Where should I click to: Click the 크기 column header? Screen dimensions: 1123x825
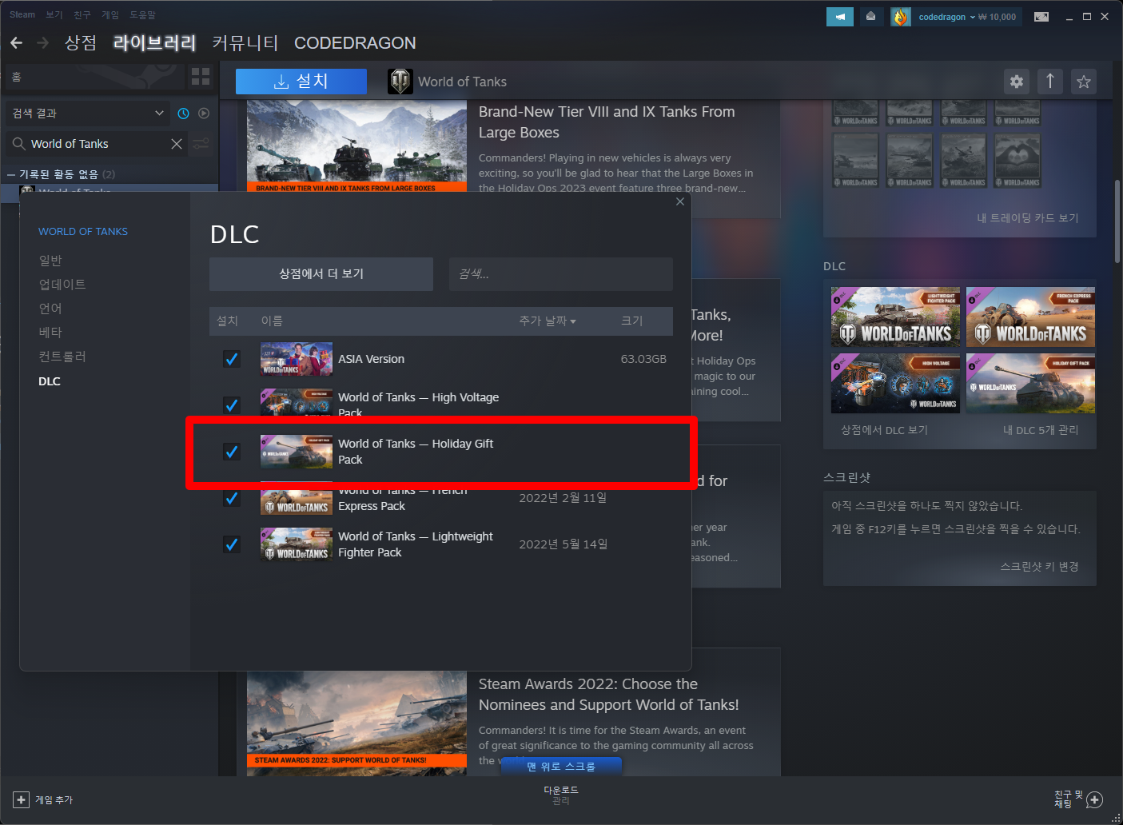[x=632, y=321]
